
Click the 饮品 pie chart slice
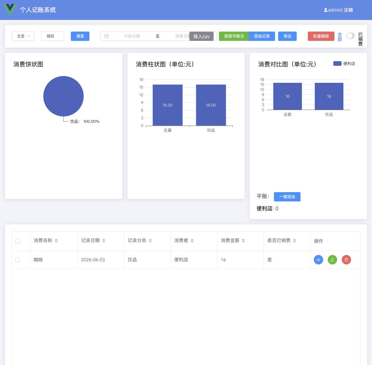(63, 96)
